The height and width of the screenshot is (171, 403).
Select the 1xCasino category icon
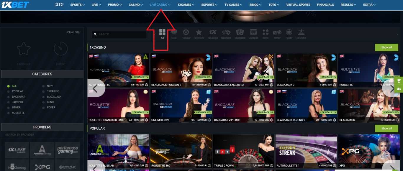[x=213, y=32]
